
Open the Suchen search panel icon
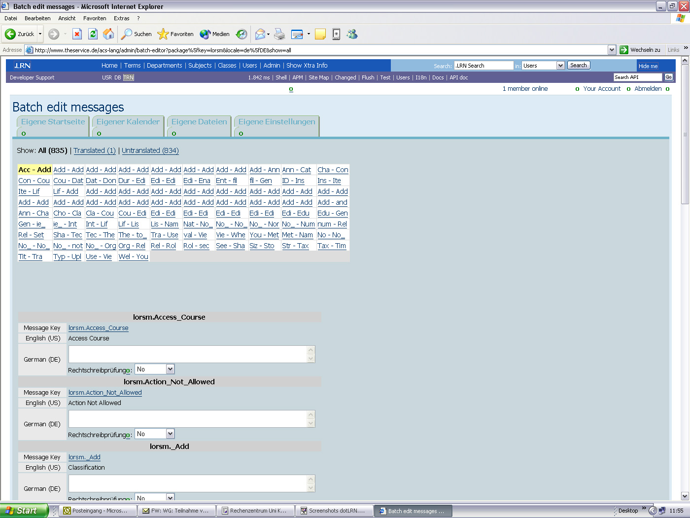(x=128, y=34)
